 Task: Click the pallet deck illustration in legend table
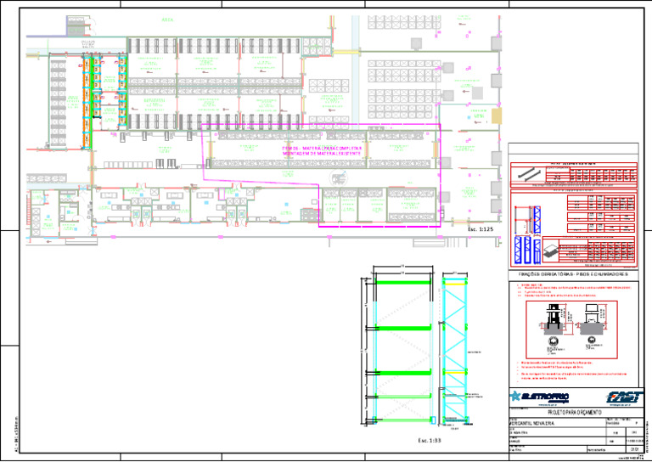point(550,251)
